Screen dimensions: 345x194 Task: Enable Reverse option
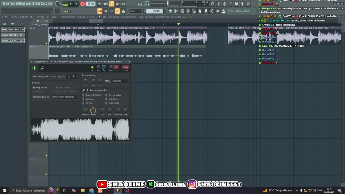[x=87, y=103]
